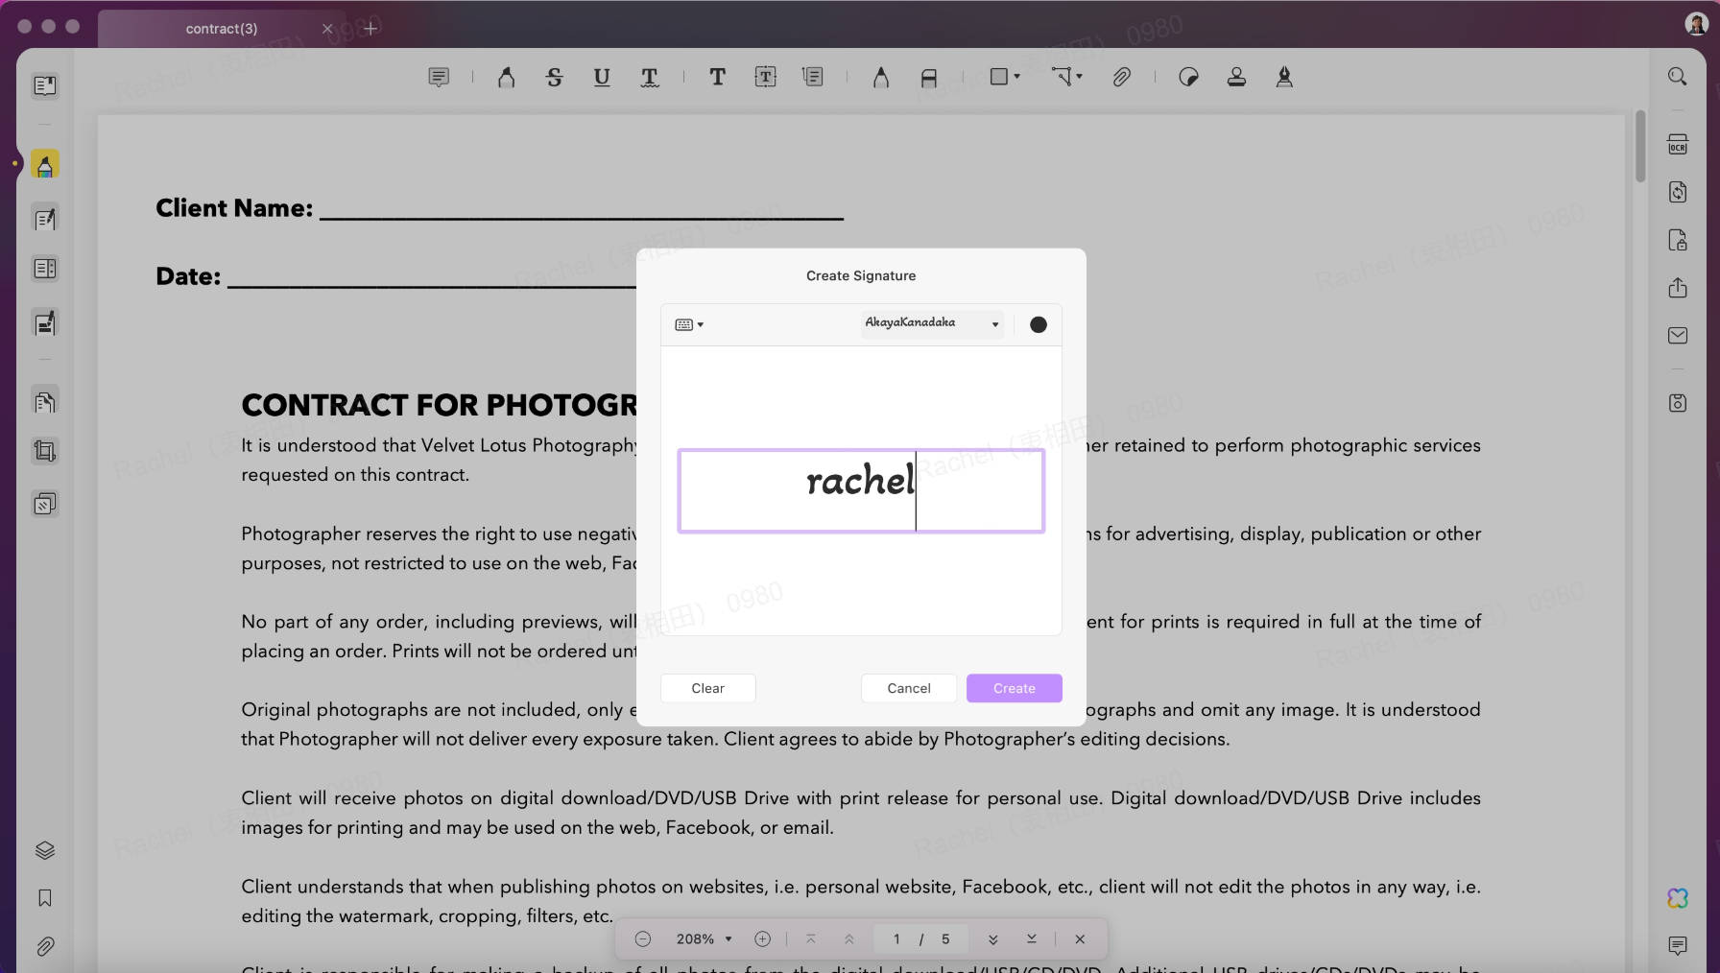Show the bookmarks panel
The width and height of the screenshot is (1720, 973).
pyautogui.click(x=45, y=898)
